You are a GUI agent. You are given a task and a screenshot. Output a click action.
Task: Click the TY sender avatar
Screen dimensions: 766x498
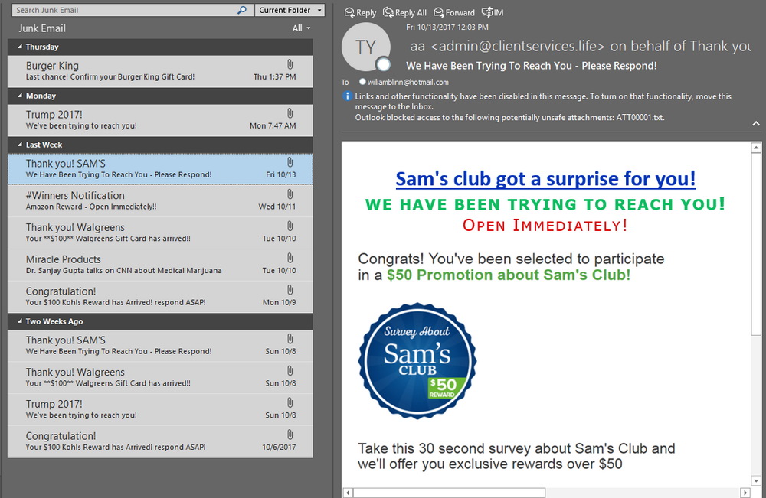366,47
